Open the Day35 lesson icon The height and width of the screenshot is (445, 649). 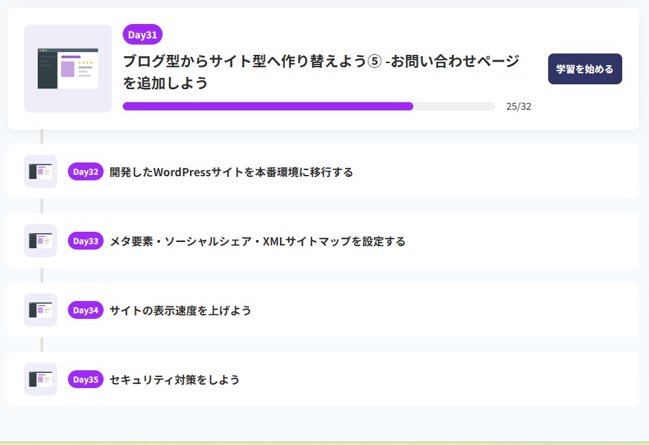40,379
